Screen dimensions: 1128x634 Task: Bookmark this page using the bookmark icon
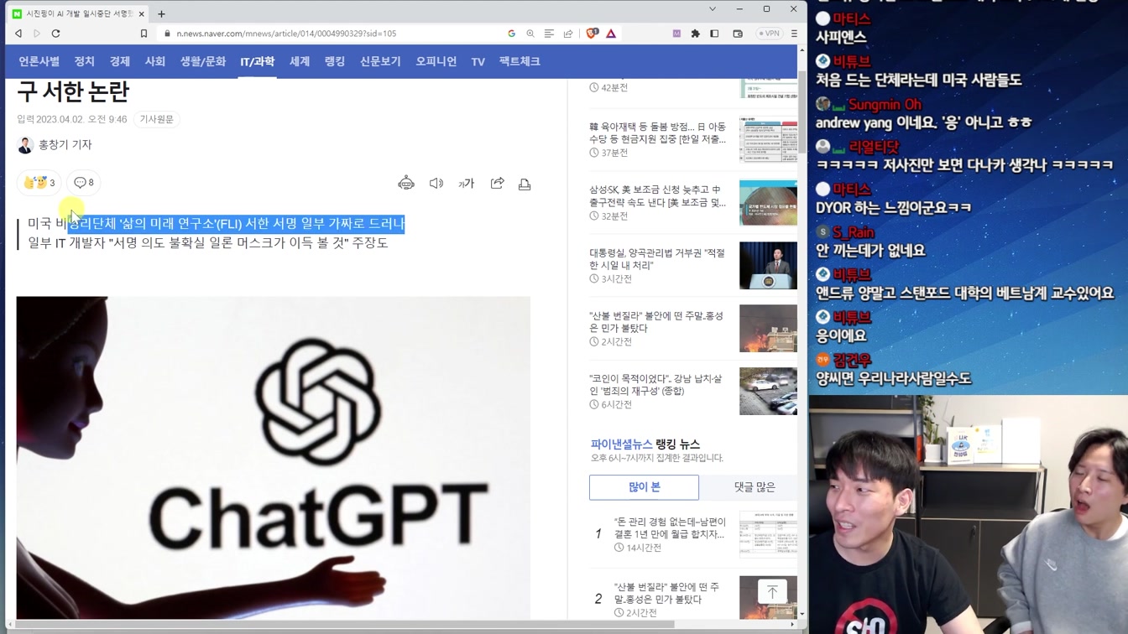click(144, 34)
